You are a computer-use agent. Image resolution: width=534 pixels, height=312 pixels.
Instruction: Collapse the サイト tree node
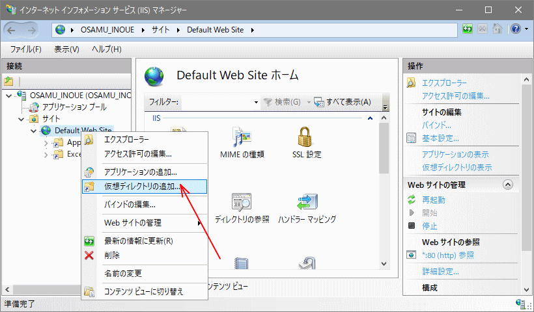[21, 119]
